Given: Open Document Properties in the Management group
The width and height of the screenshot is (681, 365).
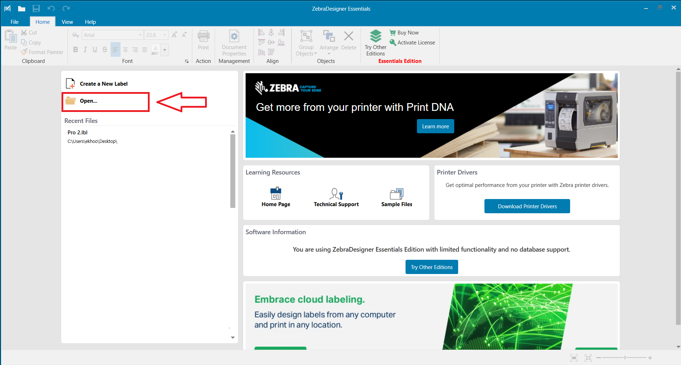Looking at the screenshot, I should pyautogui.click(x=234, y=43).
